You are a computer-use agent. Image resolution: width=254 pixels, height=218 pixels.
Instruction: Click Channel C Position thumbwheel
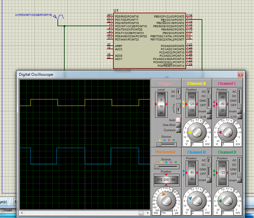coord(222,104)
